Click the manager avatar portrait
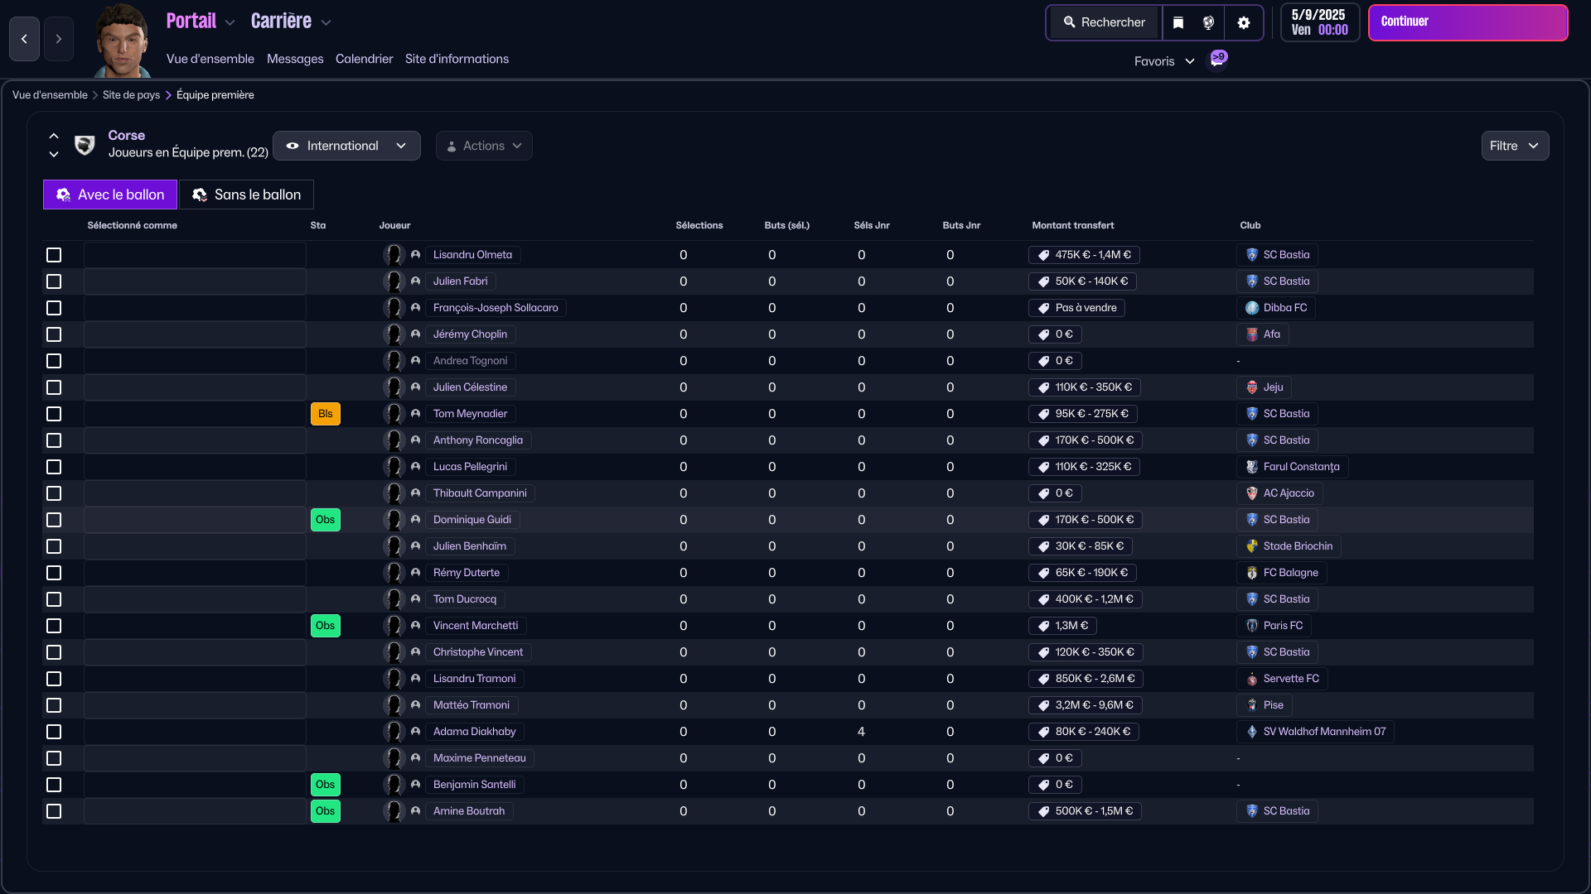Viewport: 1591px width, 894px height. point(122,41)
